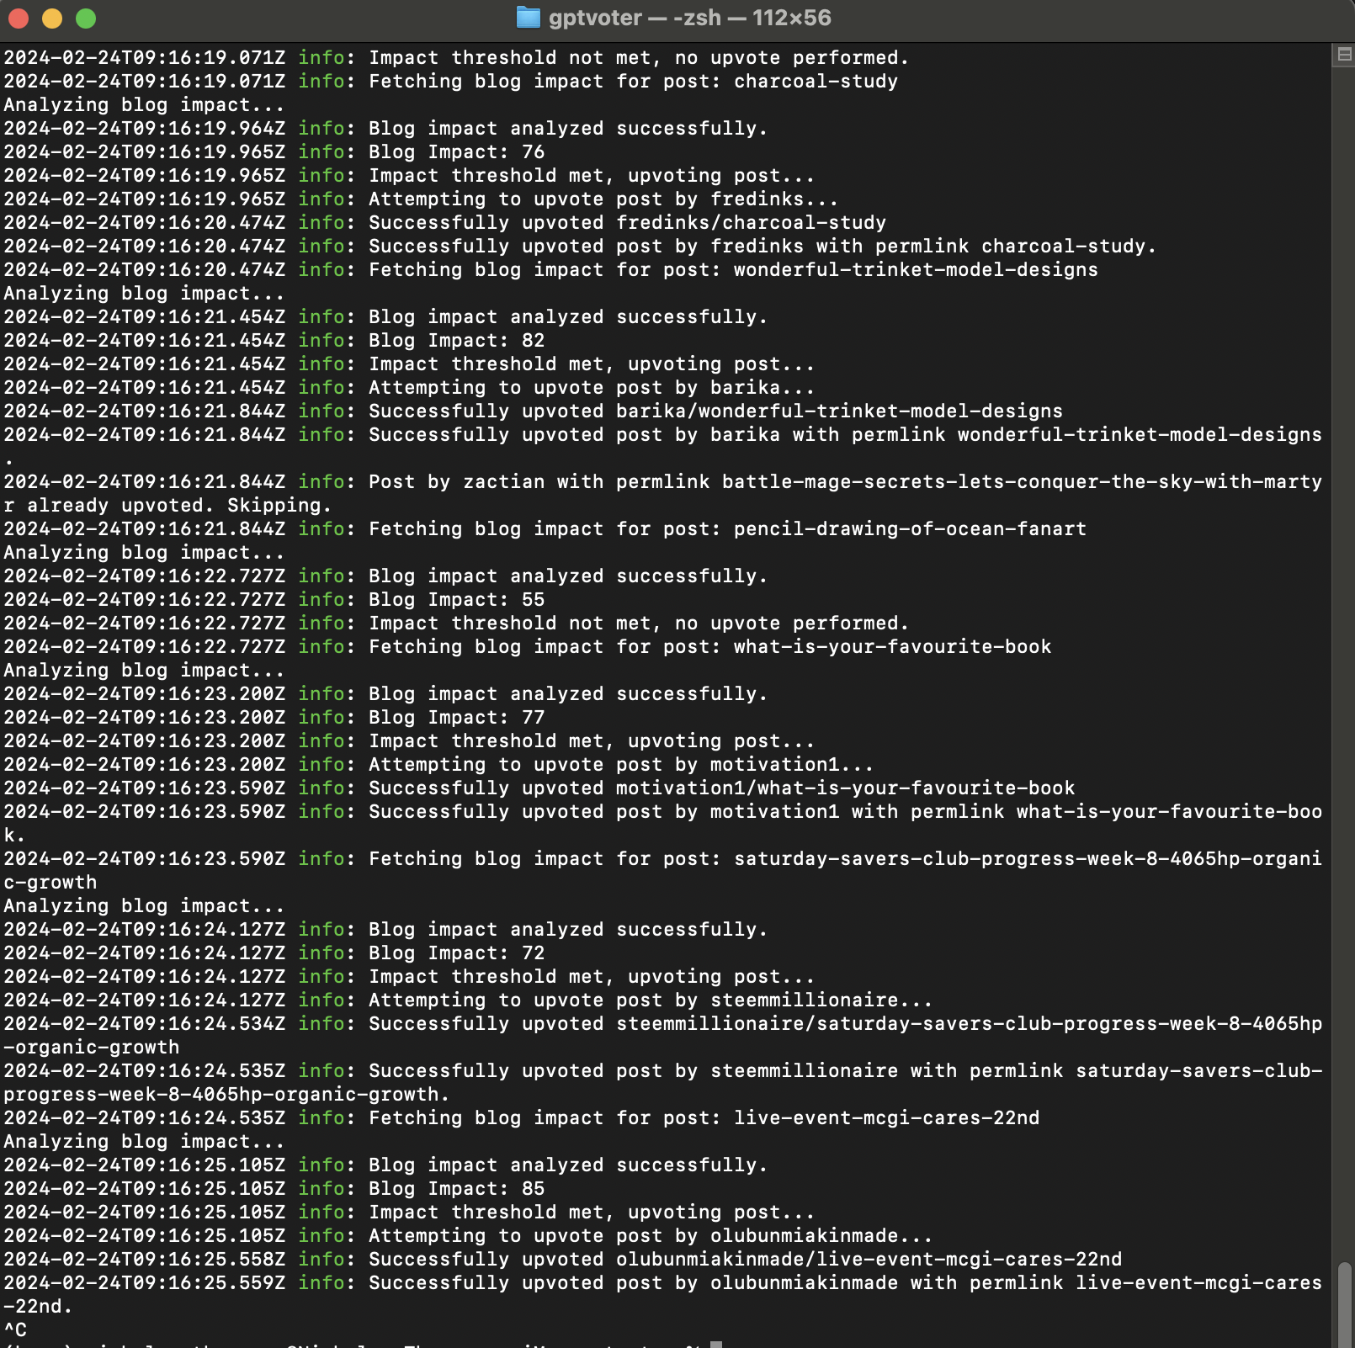Viewport: 1355px width, 1348px height.
Task: Click 'Successfully upvoted post by motivation1 with permlink' line
Action: pos(845,812)
